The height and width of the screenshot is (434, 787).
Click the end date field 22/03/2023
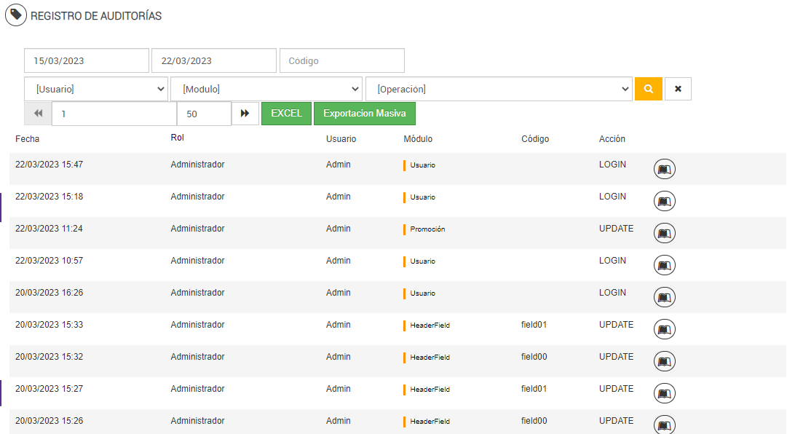tap(214, 61)
